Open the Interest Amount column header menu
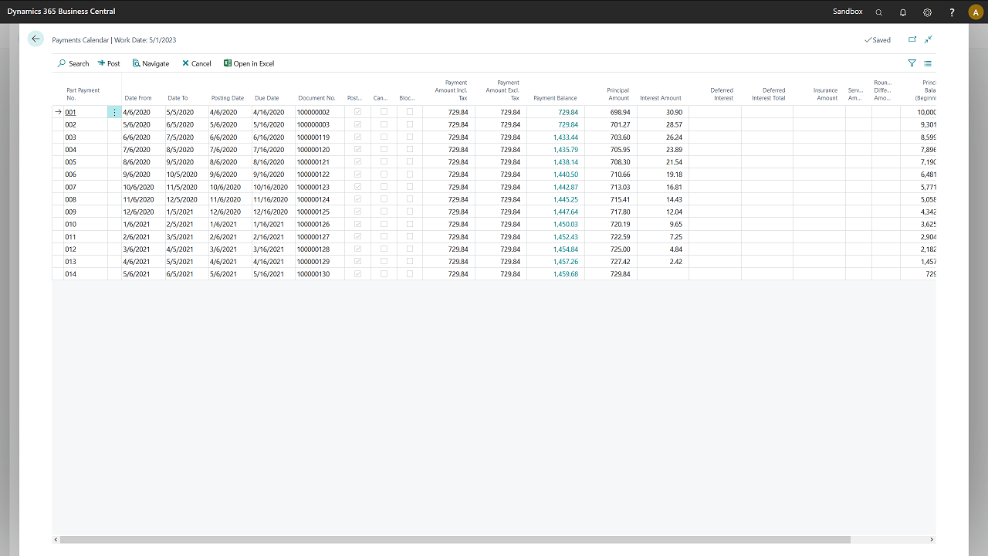Image resolution: width=988 pixels, height=556 pixels. (661, 98)
